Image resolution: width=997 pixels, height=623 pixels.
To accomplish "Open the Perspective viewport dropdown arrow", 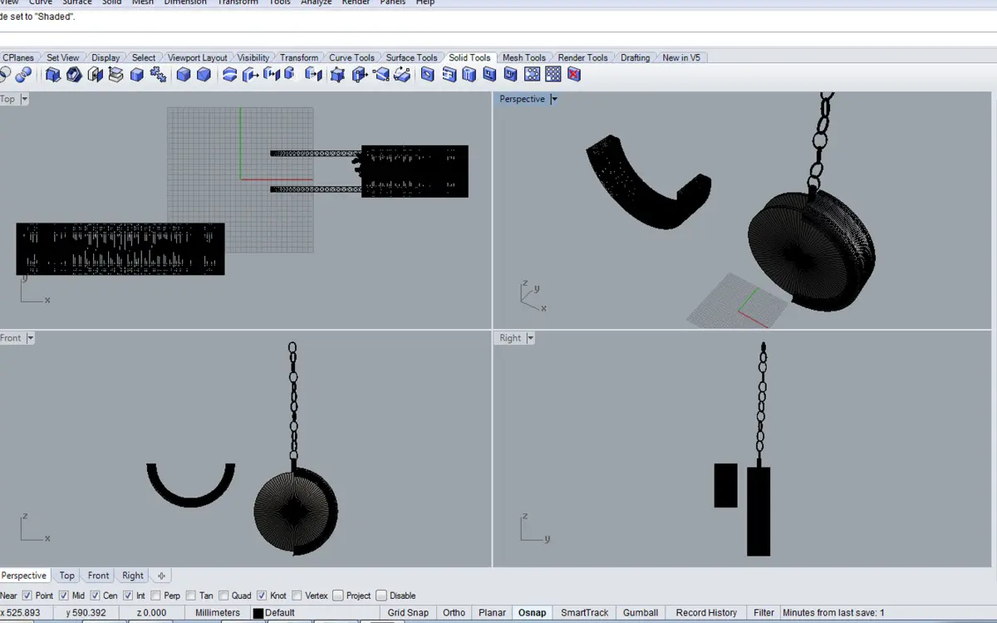I will coord(554,99).
